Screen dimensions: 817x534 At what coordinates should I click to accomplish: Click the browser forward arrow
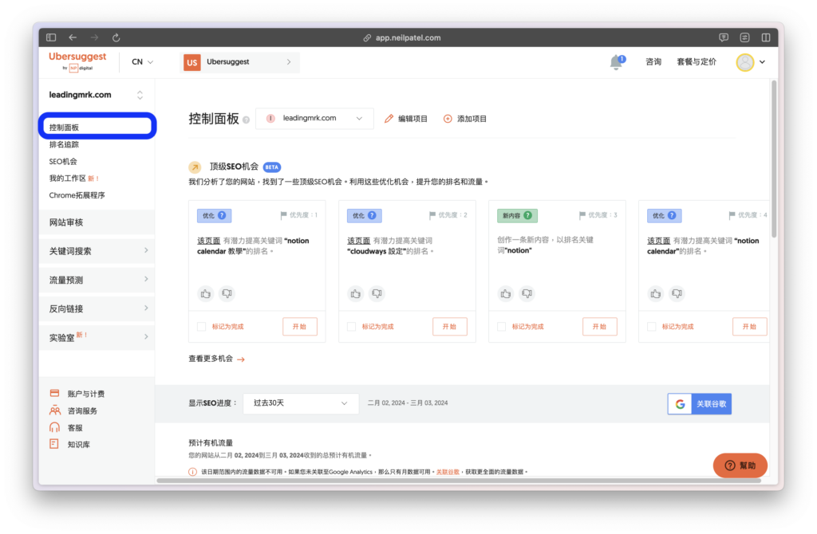(94, 37)
